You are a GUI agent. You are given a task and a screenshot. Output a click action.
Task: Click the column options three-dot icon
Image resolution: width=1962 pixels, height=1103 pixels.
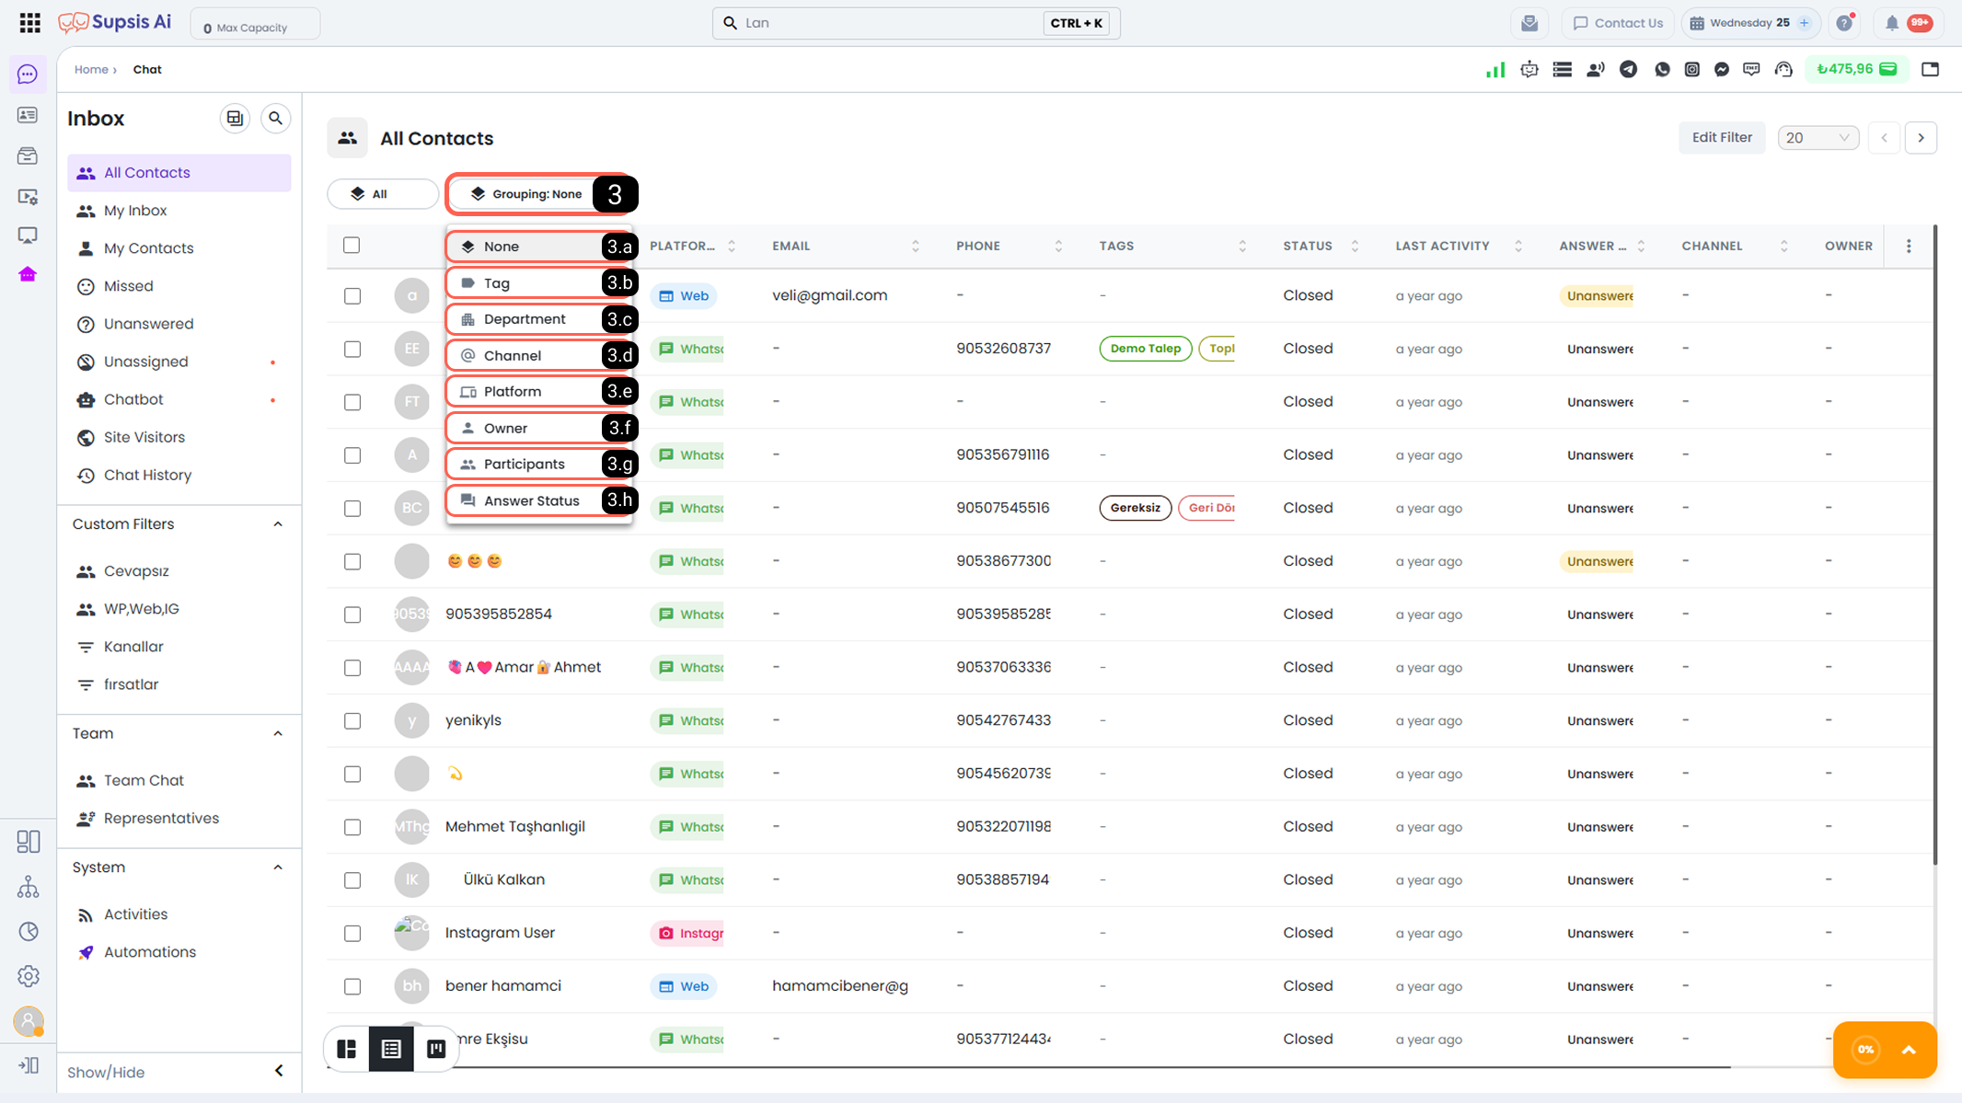(1909, 246)
